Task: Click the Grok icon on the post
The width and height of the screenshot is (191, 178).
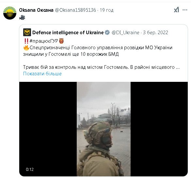Action: [176, 10]
